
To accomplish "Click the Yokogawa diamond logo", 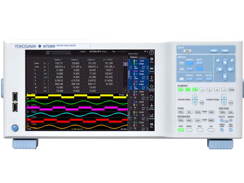I will coord(40,46).
